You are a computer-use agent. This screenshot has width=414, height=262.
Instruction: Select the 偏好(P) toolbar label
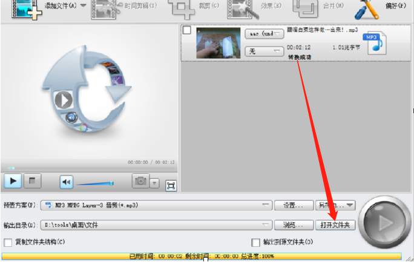click(x=395, y=5)
